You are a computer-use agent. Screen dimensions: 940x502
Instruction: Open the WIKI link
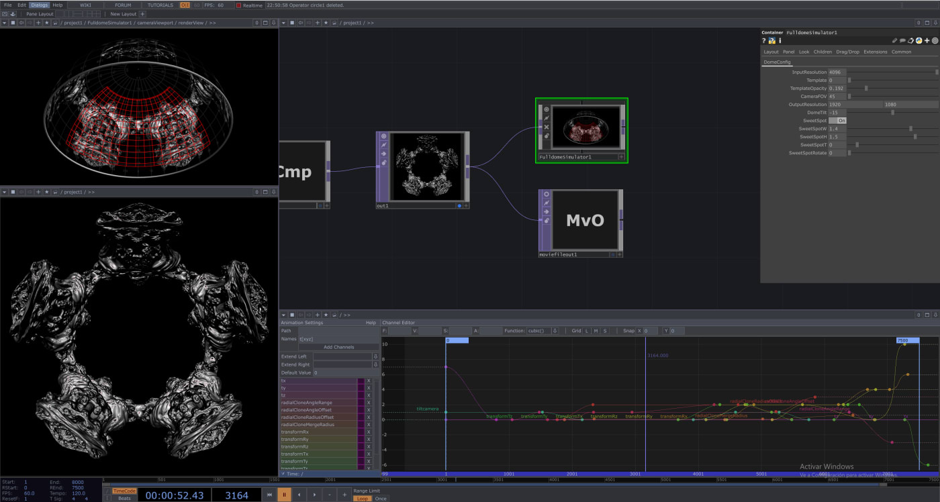tap(85, 5)
